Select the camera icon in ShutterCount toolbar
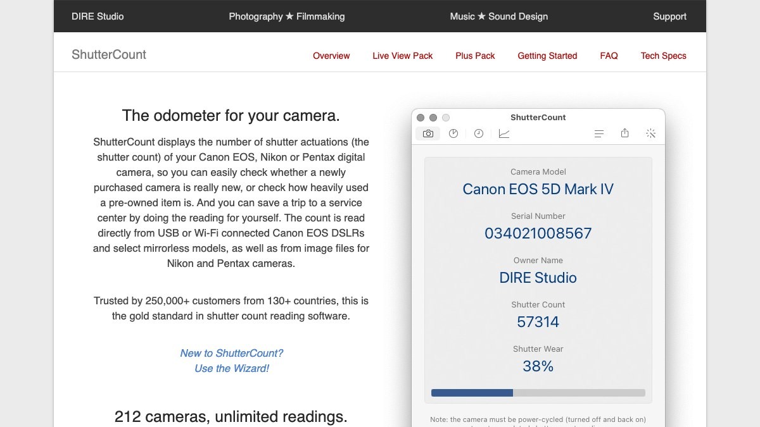Viewport: 760px width, 427px height. click(428, 133)
